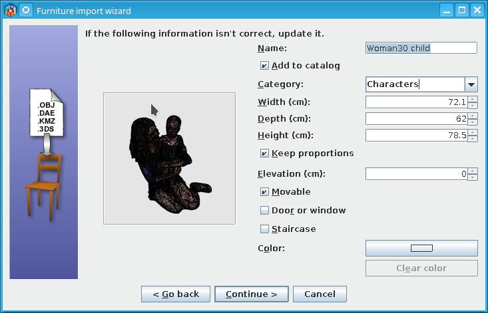Image resolution: width=488 pixels, height=313 pixels.
Task: Click the window pin icon in title bar
Action: pyautogui.click(x=26, y=11)
